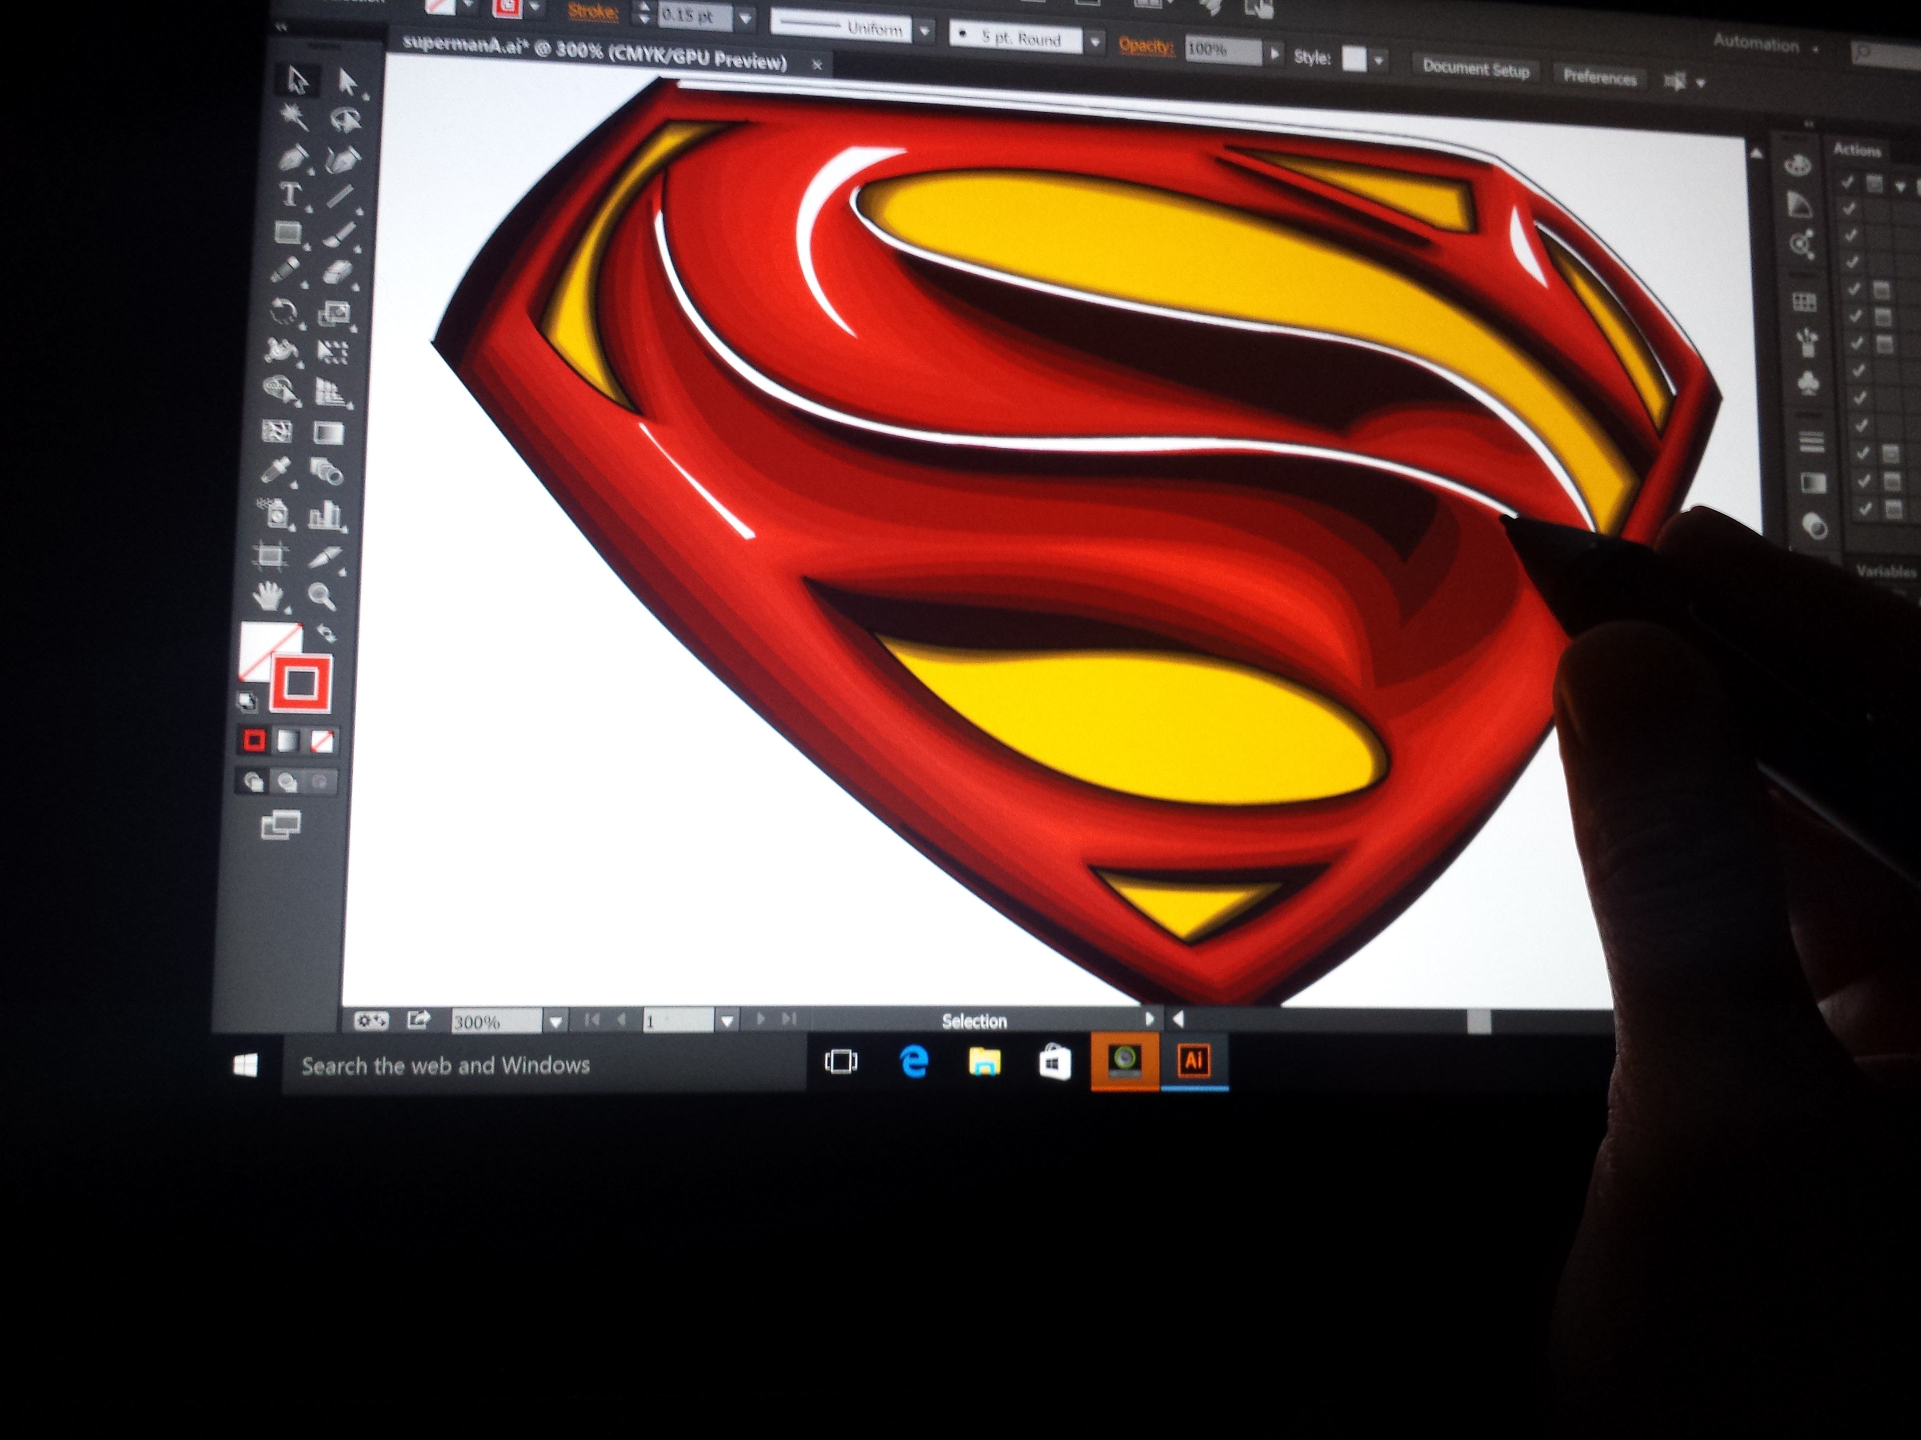Viewport: 1921px width, 1440px height.
Task: Select the Shape Builder tool
Action: 280,389
